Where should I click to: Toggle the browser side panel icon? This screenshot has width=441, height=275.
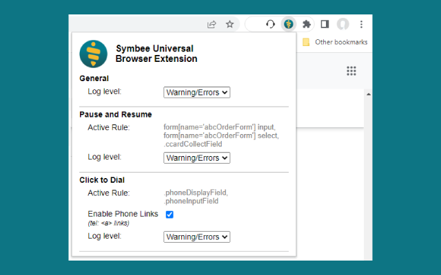[x=325, y=24]
